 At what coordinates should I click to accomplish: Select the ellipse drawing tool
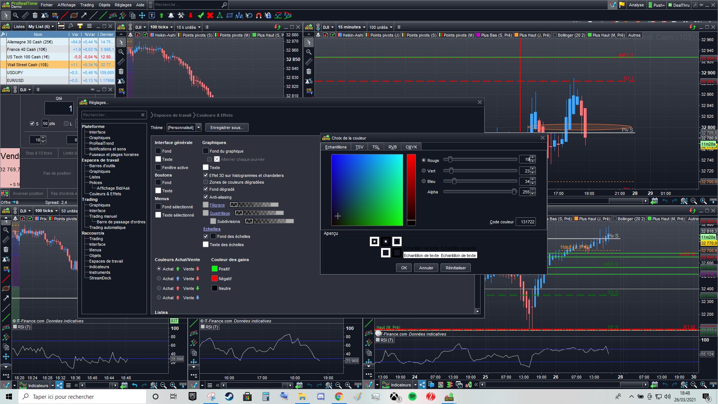(x=74, y=15)
